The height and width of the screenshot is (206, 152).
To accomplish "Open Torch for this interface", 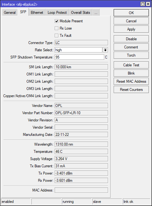I will (131, 55).
